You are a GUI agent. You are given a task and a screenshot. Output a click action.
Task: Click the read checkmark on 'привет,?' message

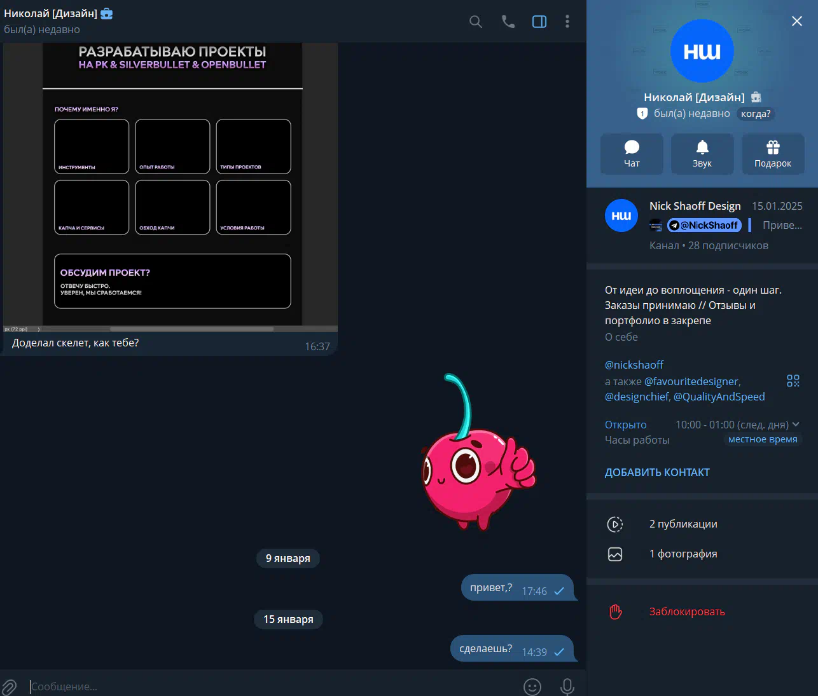(x=559, y=591)
